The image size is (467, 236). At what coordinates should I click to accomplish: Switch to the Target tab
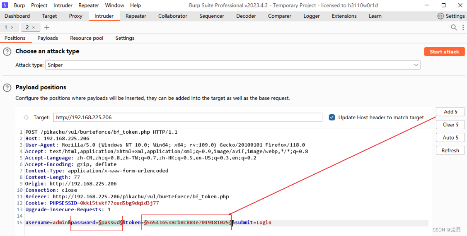(49, 16)
